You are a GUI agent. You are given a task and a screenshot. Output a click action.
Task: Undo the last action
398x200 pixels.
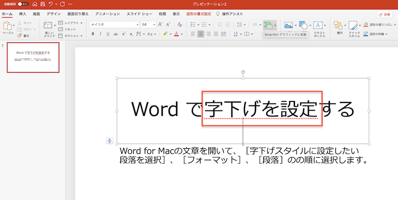coord(51,4)
